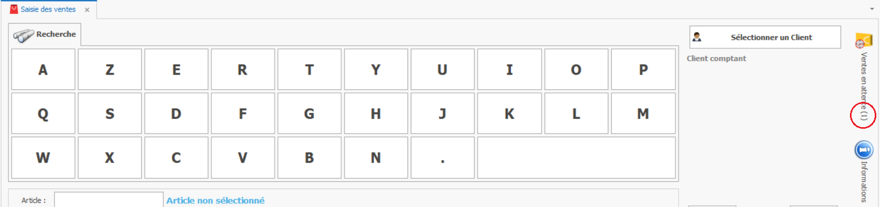Focus the Article input field
Viewport: 880px width, 207px height.
109,200
